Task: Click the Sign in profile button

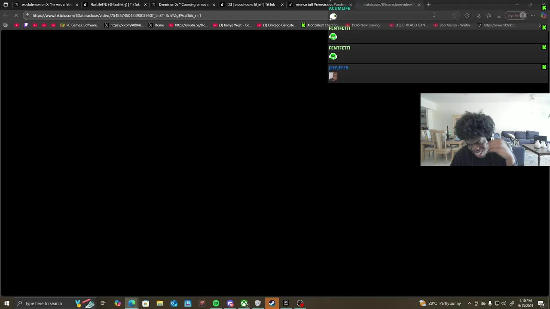Action: 516,15
